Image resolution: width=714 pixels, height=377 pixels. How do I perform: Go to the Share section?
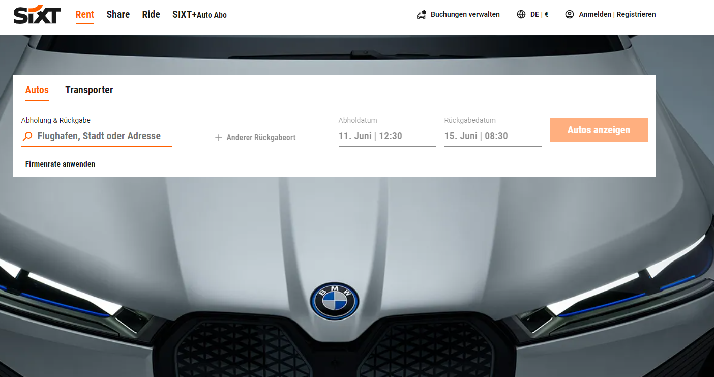click(x=118, y=15)
